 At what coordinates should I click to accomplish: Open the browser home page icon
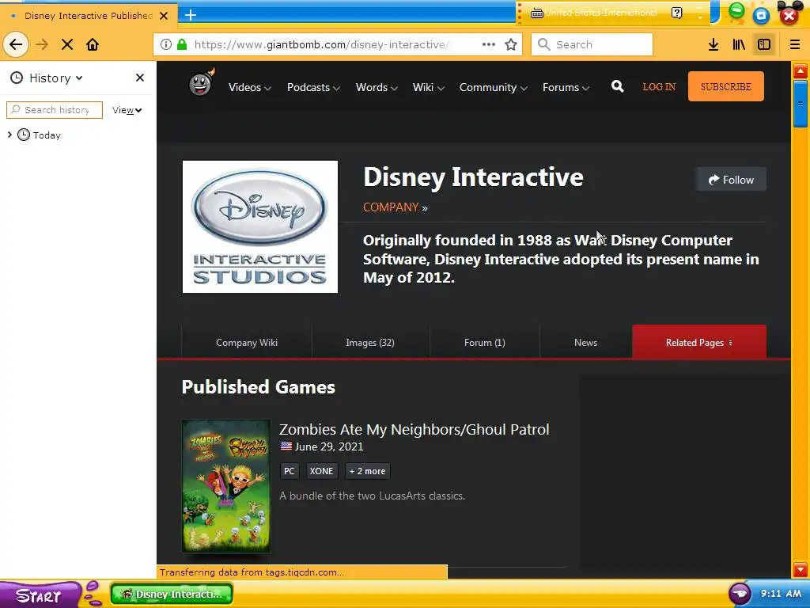(x=93, y=44)
